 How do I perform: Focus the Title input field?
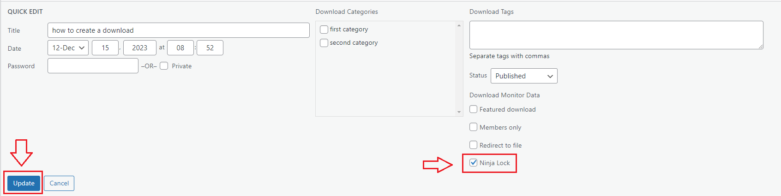point(179,30)
